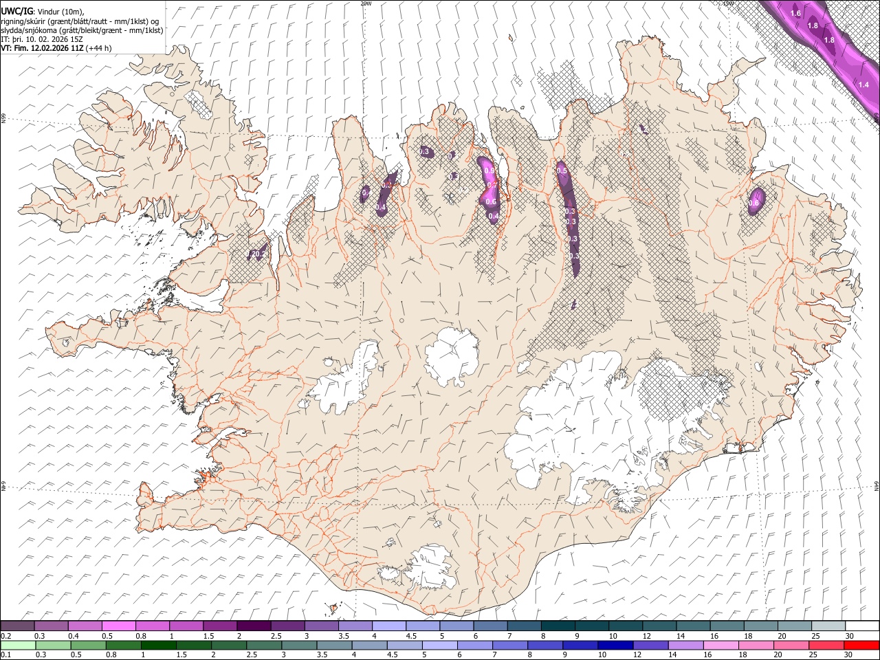The height and width of the screenshot is (660, 880).
Task: Click the 3 swatch in upper snow scale
Action: click(x=320, y=626)
